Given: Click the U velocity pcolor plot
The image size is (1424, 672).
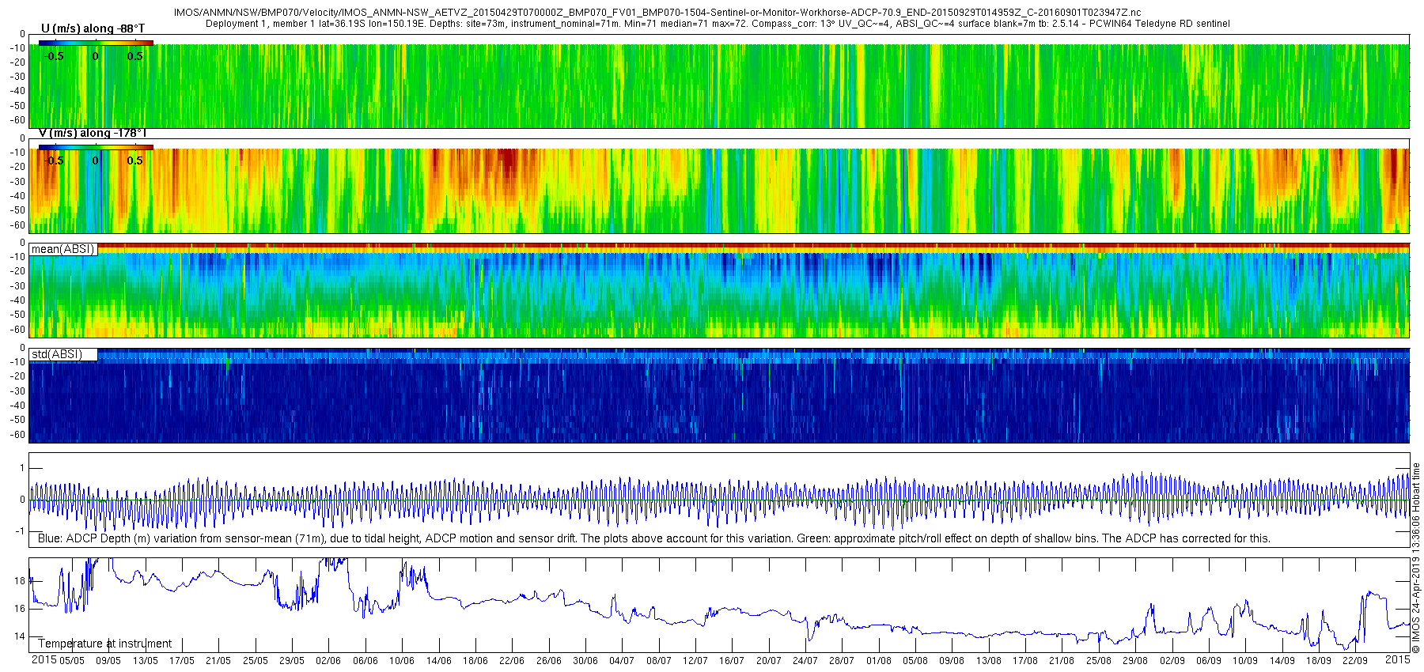Looking at the screenshot, I should (x=719, y=86).
